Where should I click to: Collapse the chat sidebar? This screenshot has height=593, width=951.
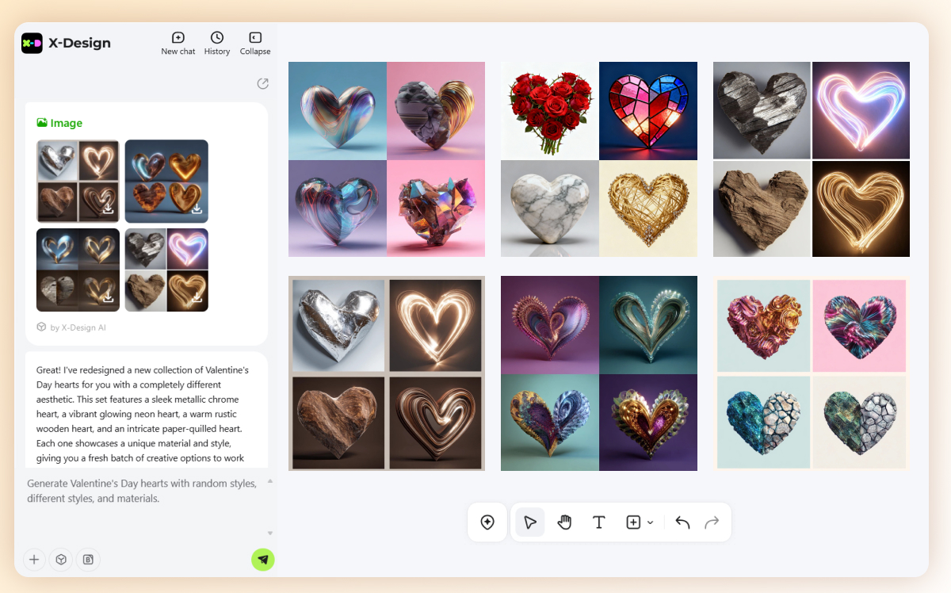click(x=254, y=42)
